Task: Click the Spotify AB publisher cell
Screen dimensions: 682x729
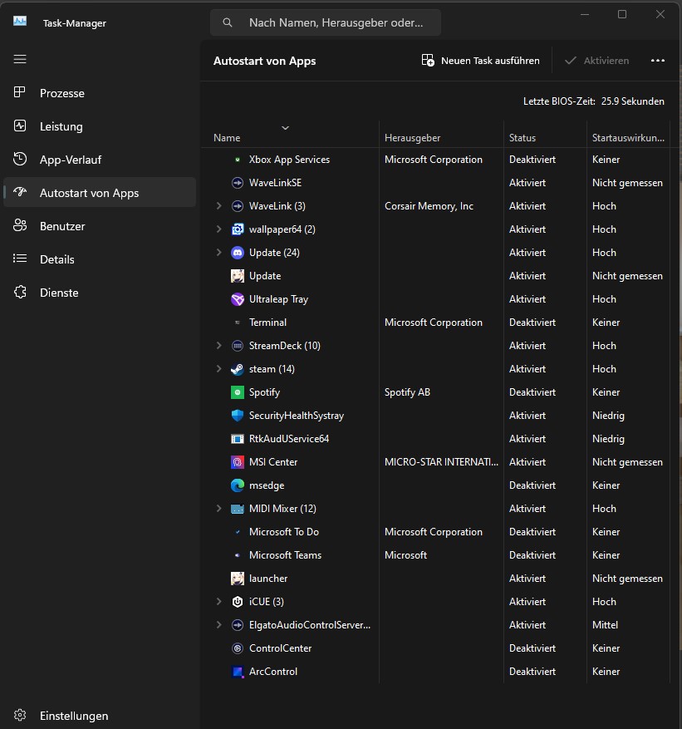Action: 407,392
